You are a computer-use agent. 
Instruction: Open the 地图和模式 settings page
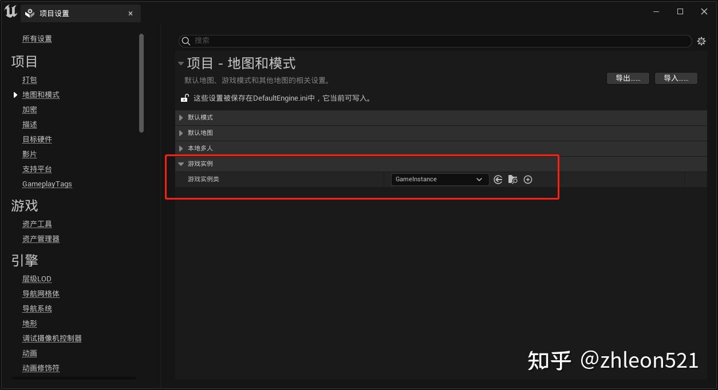pos(40,94)
